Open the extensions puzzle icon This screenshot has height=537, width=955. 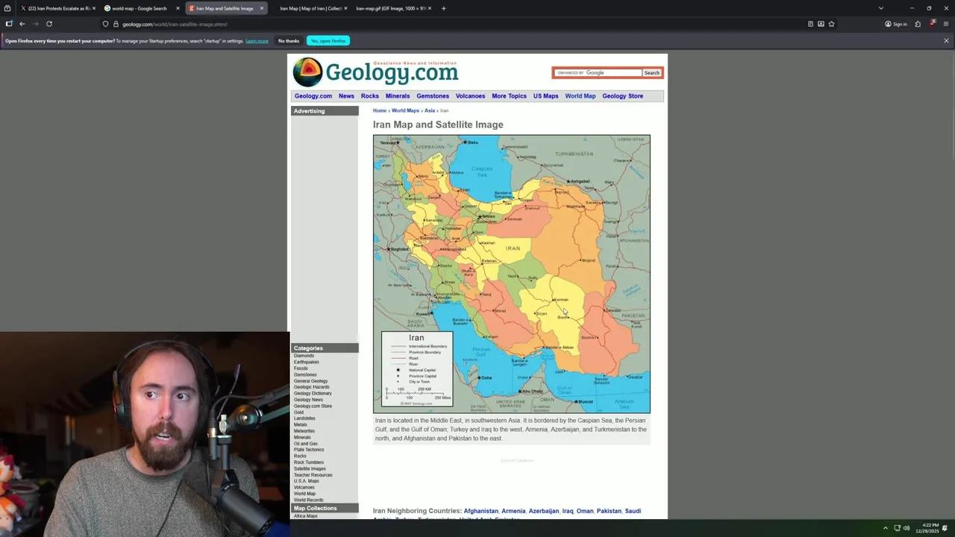coord(918,24)
